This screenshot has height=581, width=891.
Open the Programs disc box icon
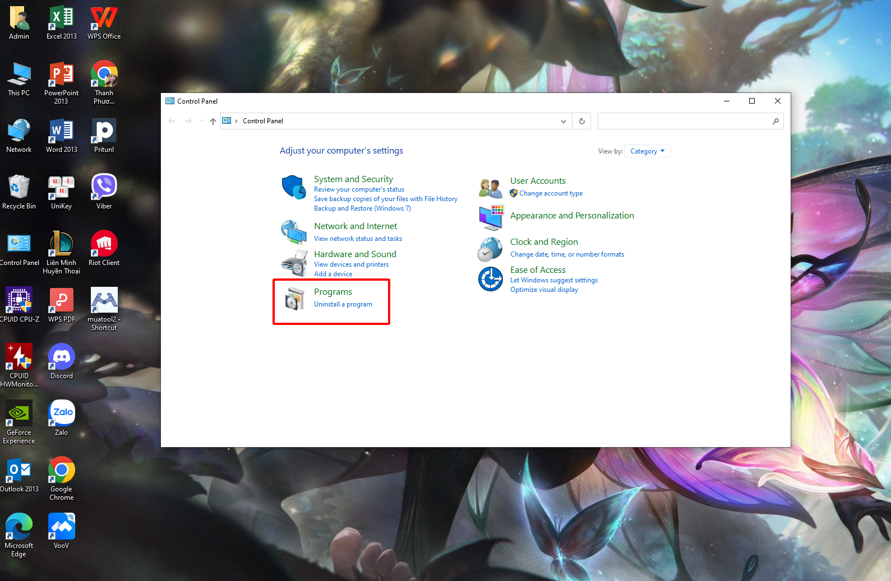(x=294, y=299)
